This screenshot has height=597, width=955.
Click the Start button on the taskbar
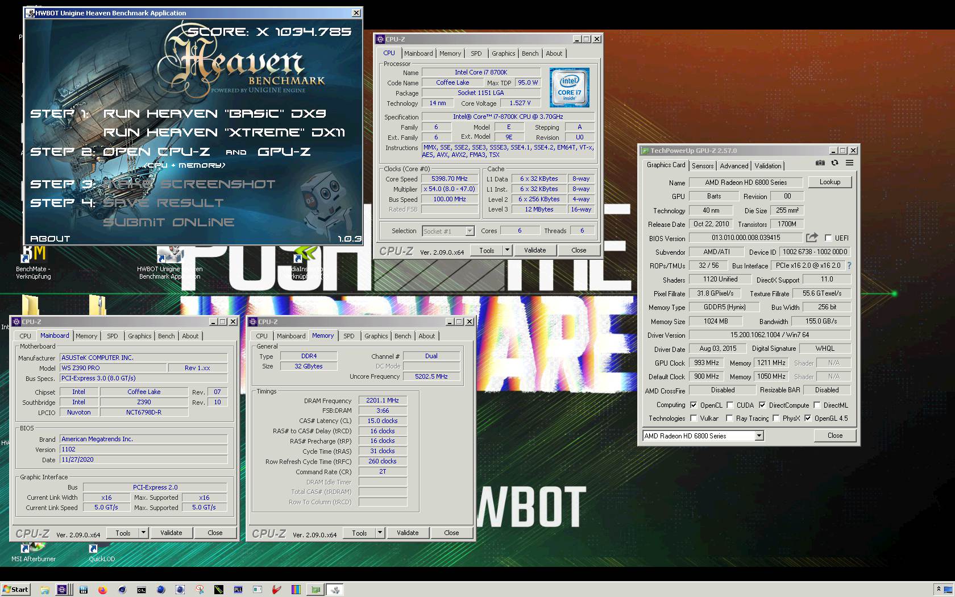(15, 590)
